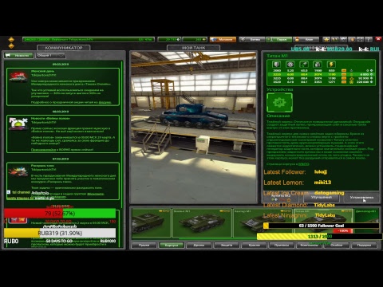This screenshot has height=287, width=383.
Task: Switch to the Корпуса hulls tab
Action: tap(172, 245)
